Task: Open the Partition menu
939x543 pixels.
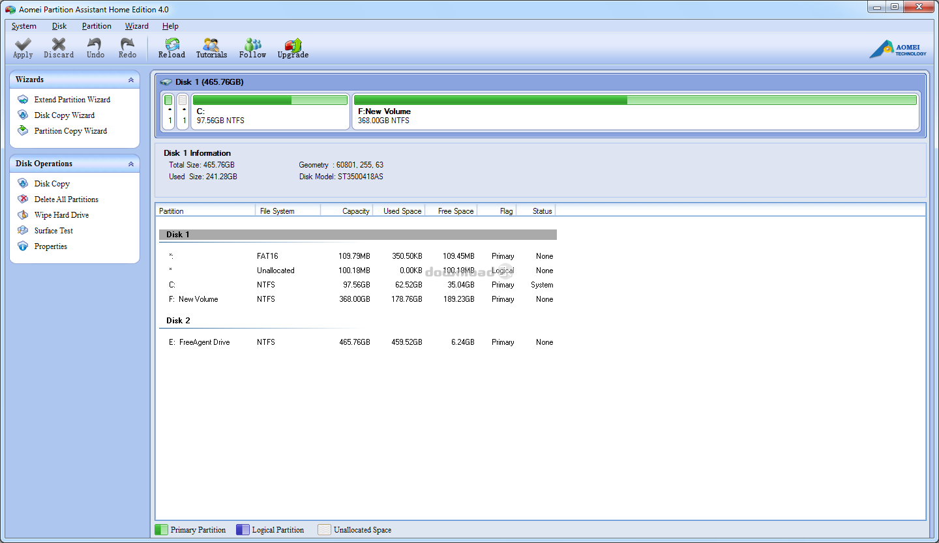Action: pyautogui.click(x=97, y=26)
